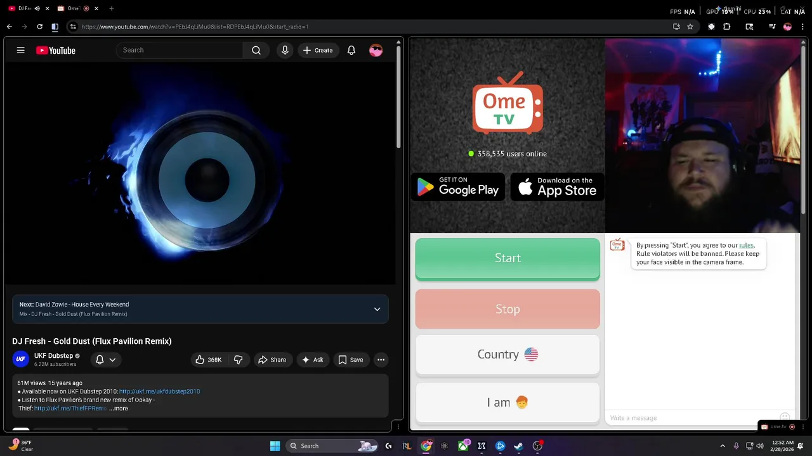Click the Windows taskbar Search box
812x456 pixels.
click(332, 446)
